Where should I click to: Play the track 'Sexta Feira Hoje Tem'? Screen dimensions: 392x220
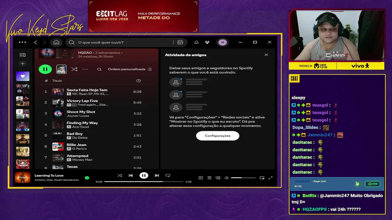click(x=87, y=90)
